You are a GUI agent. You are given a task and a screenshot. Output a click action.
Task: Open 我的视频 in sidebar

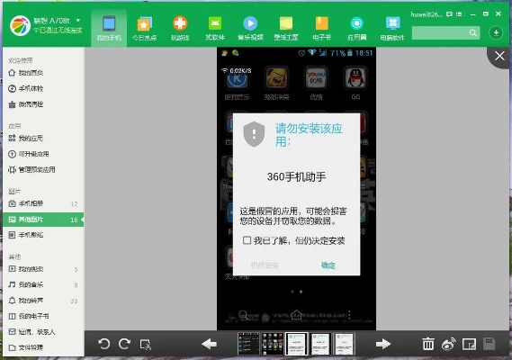43,269
